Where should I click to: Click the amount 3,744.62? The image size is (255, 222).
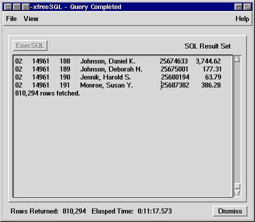tap(208, 61)
